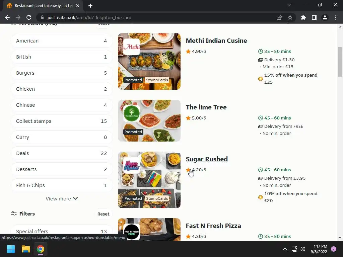Click the browser back arrow
The image size is (343, 257).
point(7,17)
